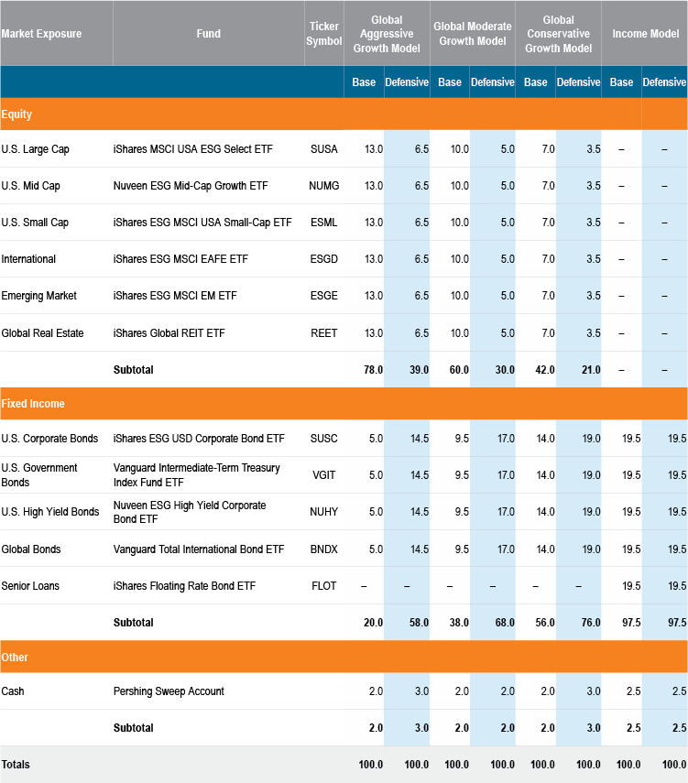Click Nuveen ESG High Yield Corporate Bond ETF

(x=190, y=512)
